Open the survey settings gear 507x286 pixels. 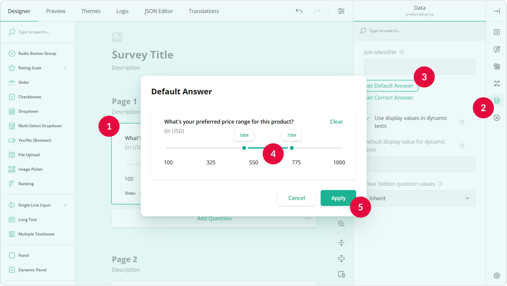[496, 275]
